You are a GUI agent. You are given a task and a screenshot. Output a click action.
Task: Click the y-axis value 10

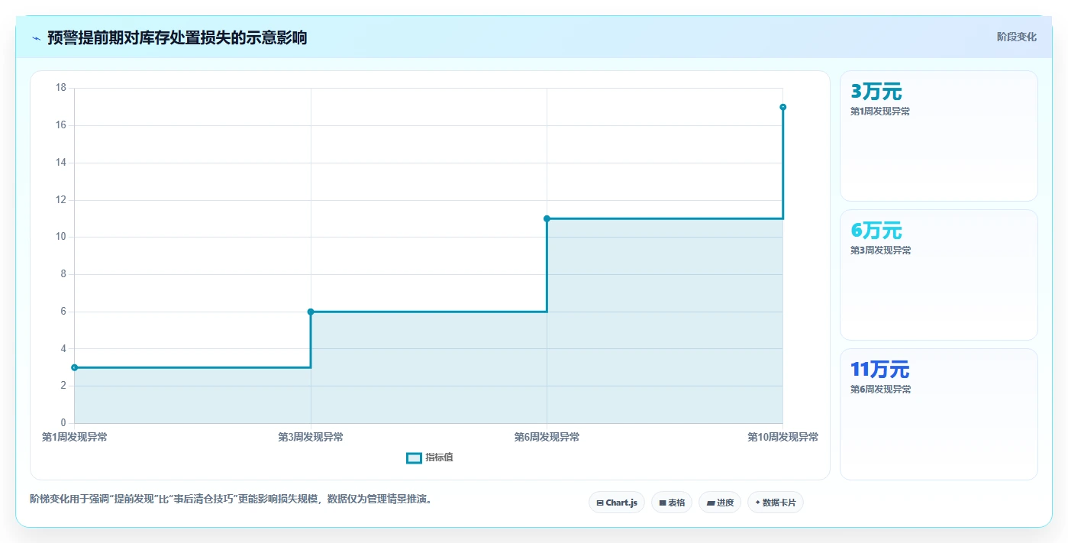coord(61,237)
